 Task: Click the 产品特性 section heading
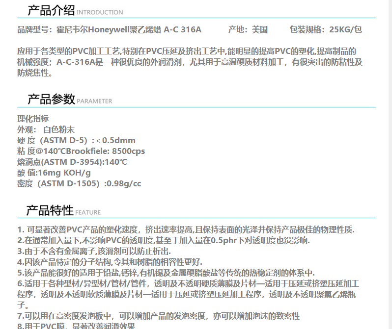(x=50, y=210)
